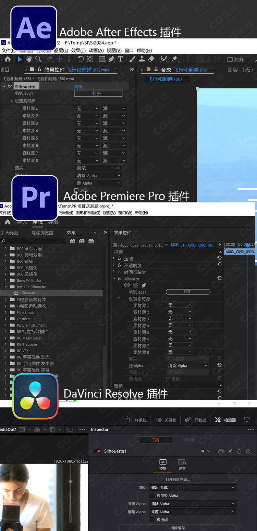Open 图形和标题(G) menu in Premiere
Image resolution: width=257 pixels, height=531 pixels.
(88, 213)
